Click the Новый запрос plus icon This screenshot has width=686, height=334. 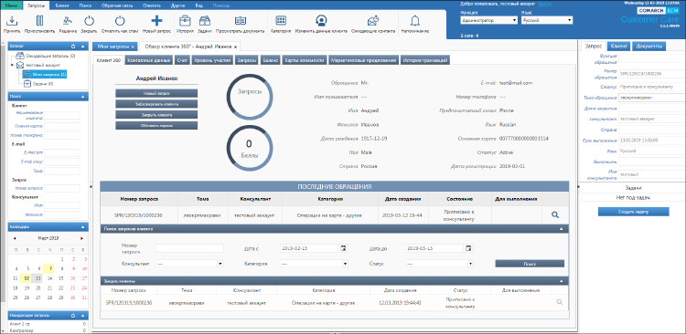tap(156, 20)
